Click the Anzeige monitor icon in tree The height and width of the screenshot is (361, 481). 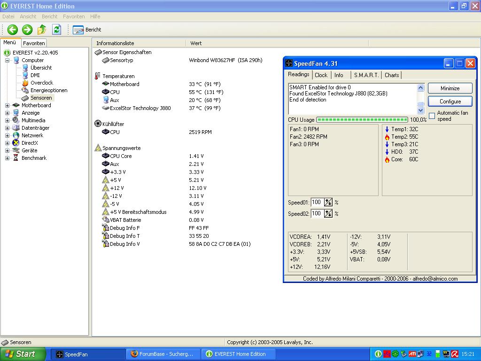coord(16,113)
